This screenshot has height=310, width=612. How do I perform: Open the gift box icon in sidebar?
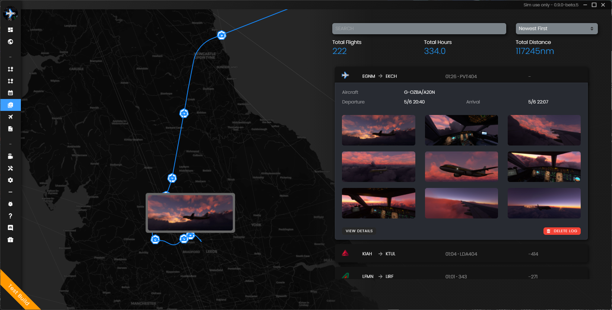(10, 240)
